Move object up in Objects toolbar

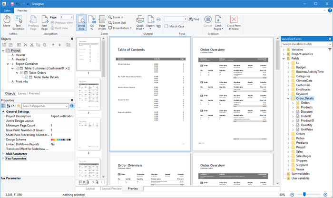tap(53, 45)
